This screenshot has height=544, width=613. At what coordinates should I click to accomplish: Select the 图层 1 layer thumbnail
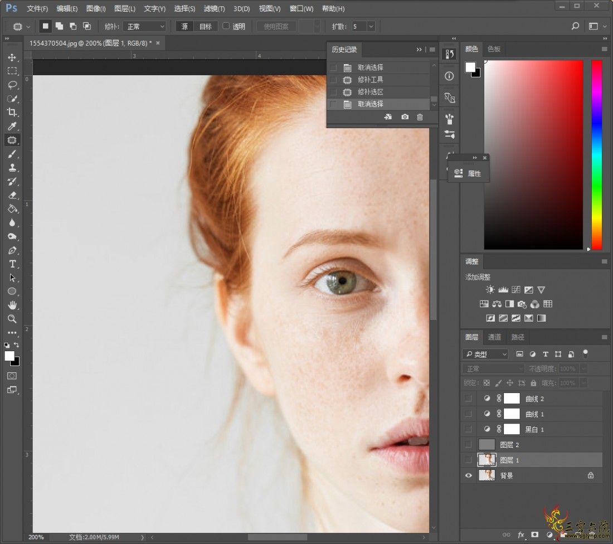tap(486, 460)
